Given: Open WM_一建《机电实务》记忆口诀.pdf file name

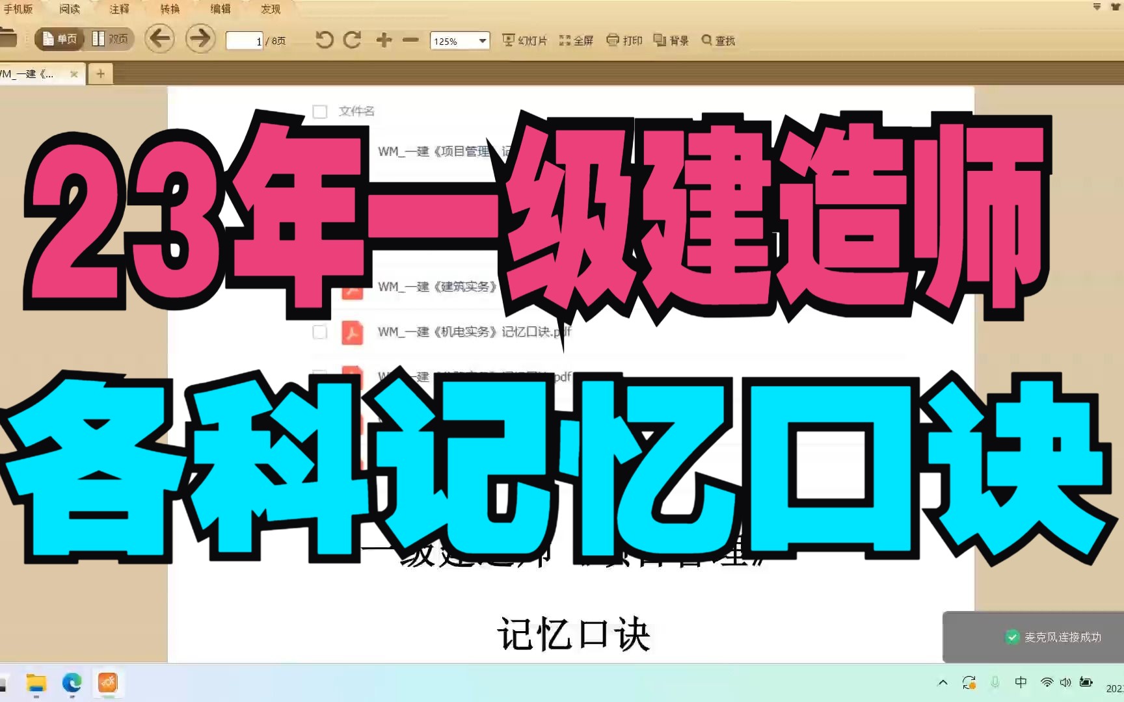Looking at the screenshot, I should 474,331.
